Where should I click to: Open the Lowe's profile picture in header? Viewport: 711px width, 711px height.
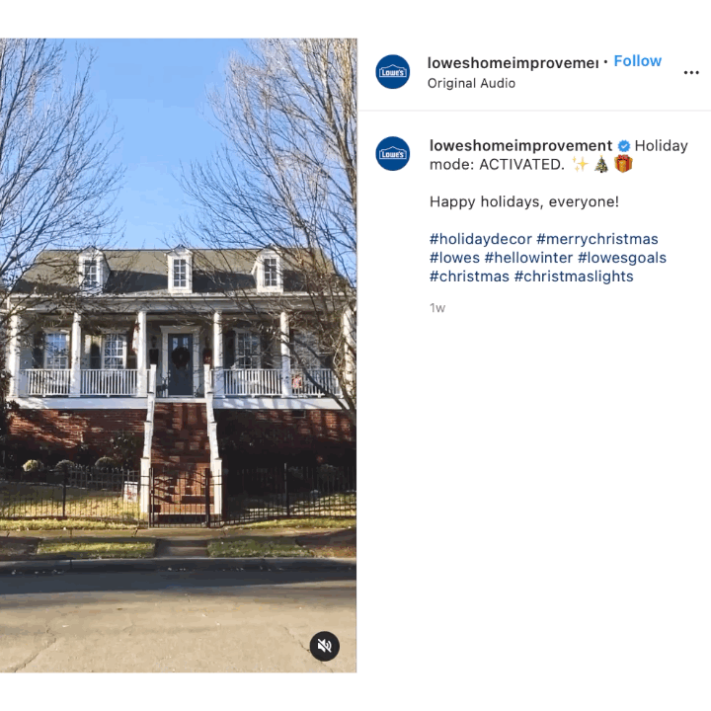point(393,72)
